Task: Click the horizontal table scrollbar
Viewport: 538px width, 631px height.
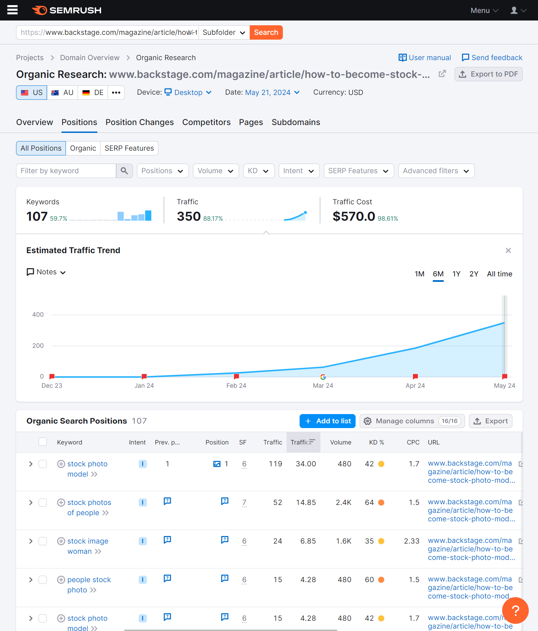Action: point(231,630)
